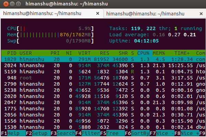Screen dimensions: 206x137
Task: Click the TIME+ column header
Action: tap(182, 53)
